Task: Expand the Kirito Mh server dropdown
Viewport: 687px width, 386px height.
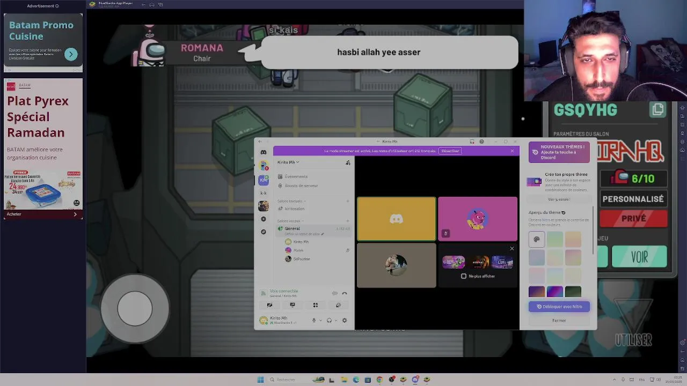Action: [288, 162]
